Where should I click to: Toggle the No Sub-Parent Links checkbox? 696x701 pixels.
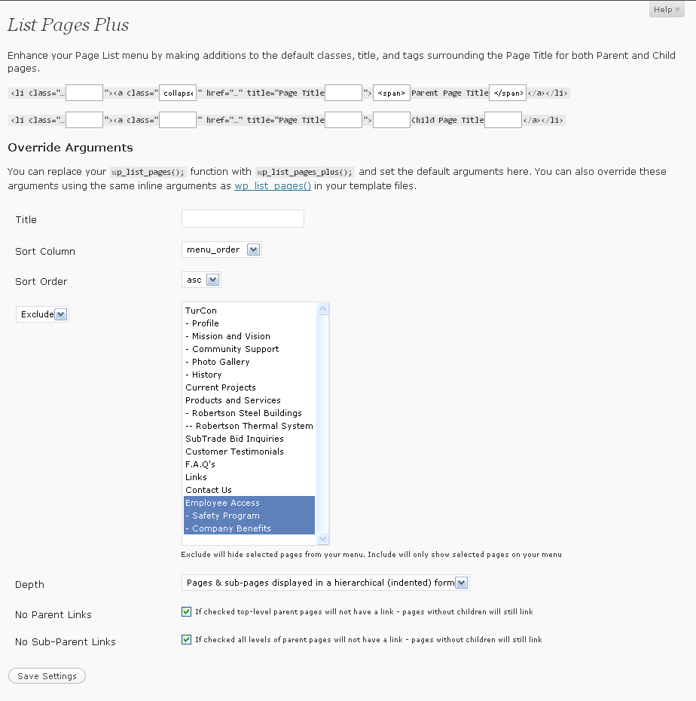point(187,639)
